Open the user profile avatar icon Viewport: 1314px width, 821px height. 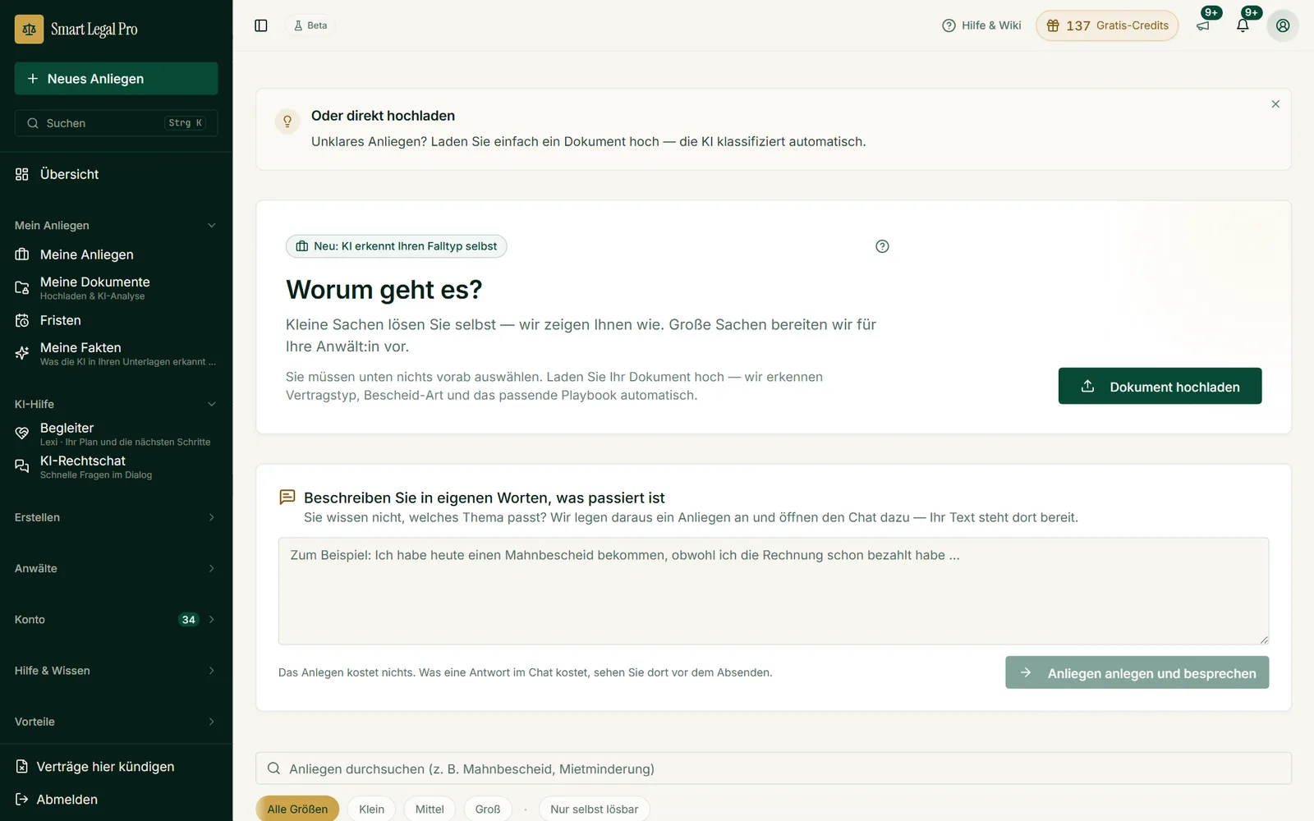pos(1283,25)
